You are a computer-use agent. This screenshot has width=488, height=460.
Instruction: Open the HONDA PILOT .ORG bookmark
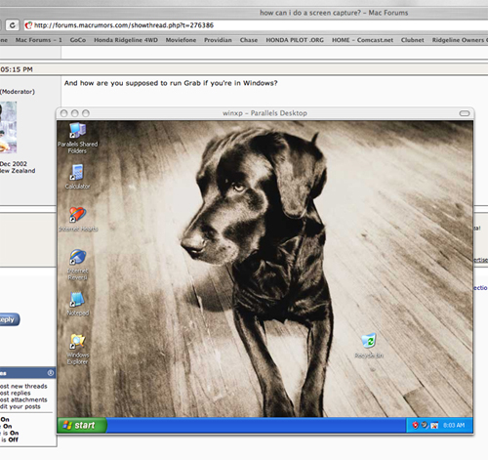pyautogui.click(x=295, y=40)
